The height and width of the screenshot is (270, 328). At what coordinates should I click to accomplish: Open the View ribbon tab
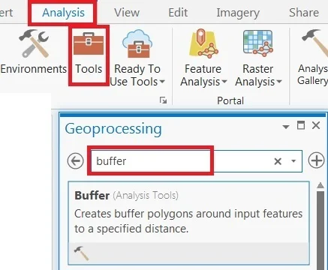[127, 13]
